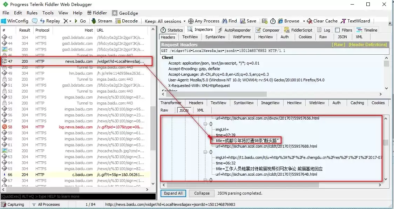The height and width of the screenshot is (209, 394).
Task: Click Any Process target icon
Action: tap(191, 21)
